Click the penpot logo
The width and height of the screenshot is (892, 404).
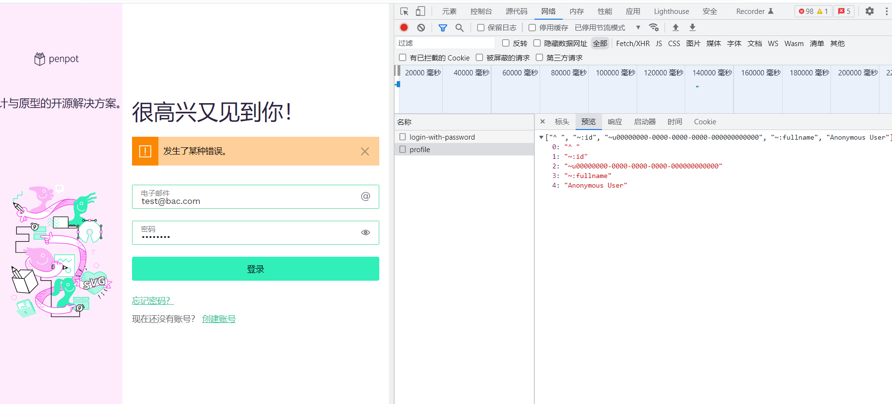coord(57,59)
